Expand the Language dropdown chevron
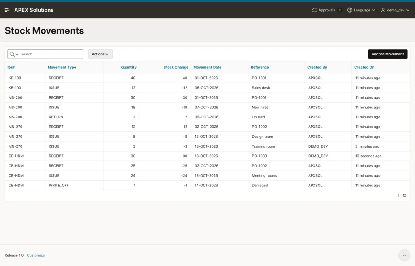Screen dimensions: 415x266 pyautogui.click(x=373, y=10)
